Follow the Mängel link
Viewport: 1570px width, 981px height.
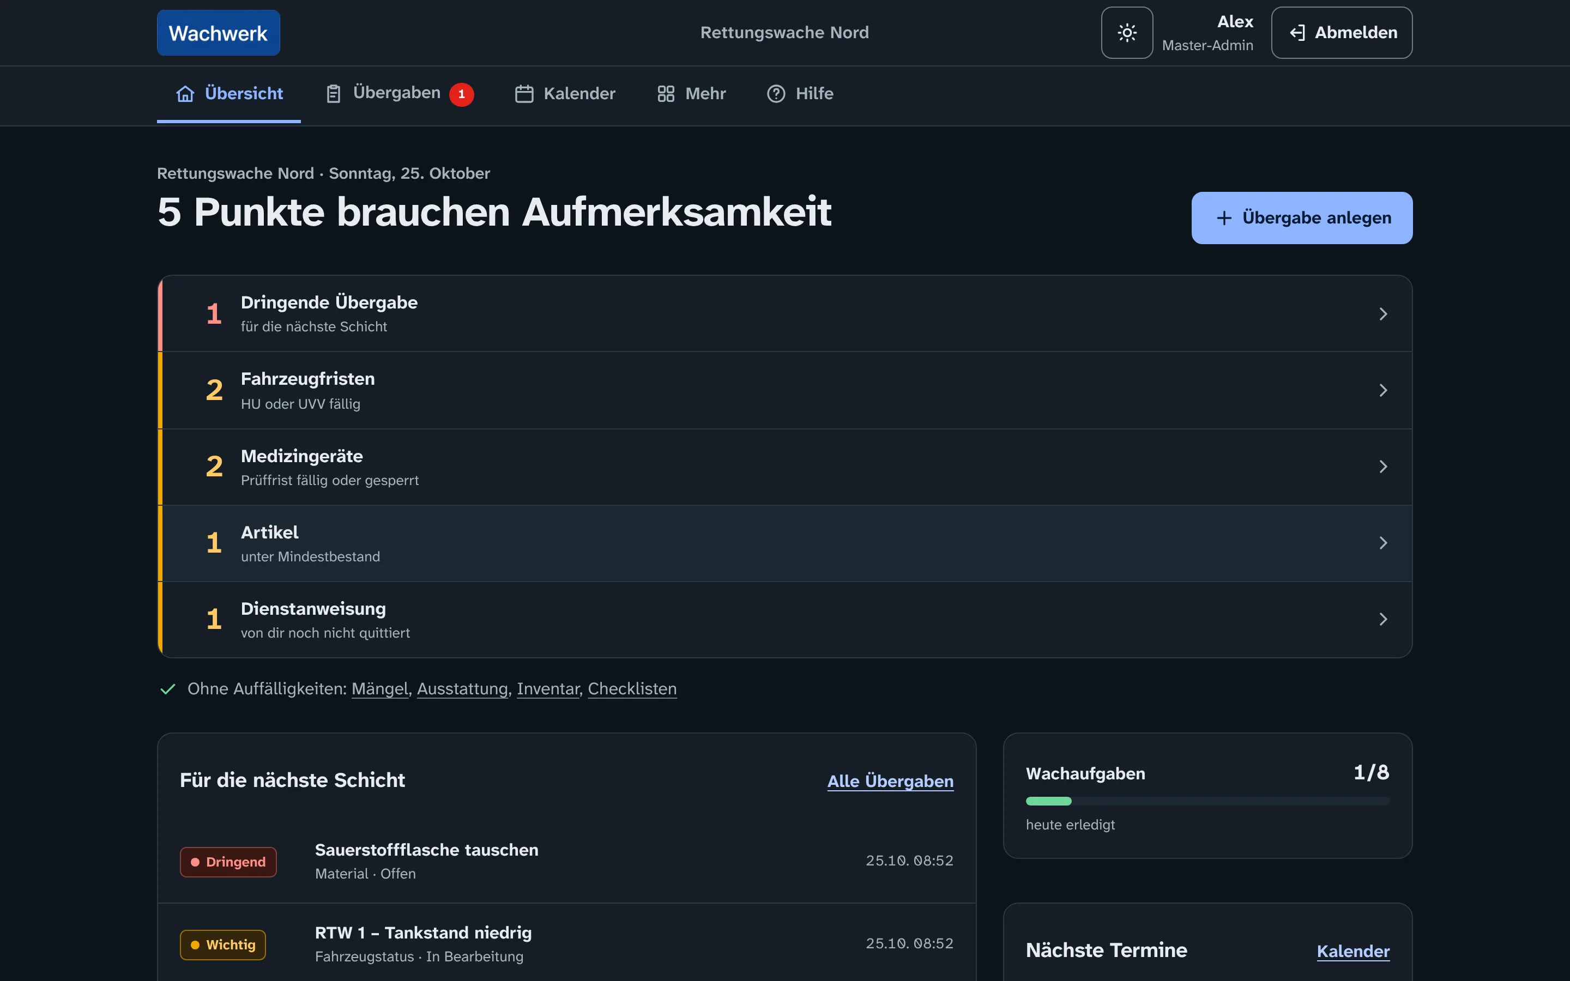point(379,689)
